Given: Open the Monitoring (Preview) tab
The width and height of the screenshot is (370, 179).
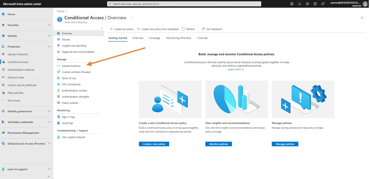Looking at the screenshot, I should click(178, 38).
